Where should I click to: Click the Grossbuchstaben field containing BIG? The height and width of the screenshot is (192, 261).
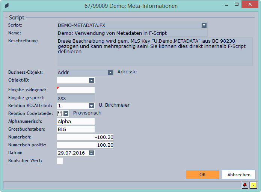point(76,129)
